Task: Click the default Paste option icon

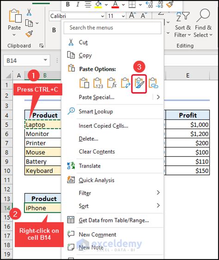Action: click(85, 83)
